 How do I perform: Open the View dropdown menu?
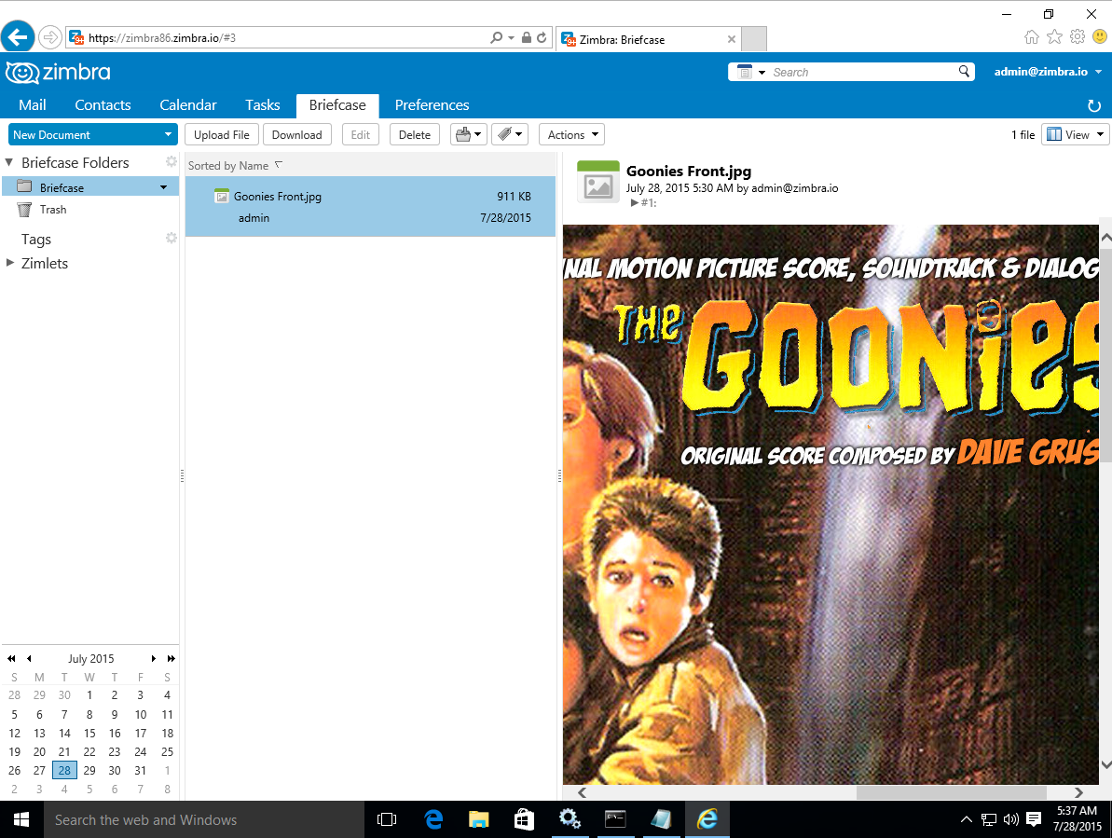pyautogui.click(x=1075, y=135)
